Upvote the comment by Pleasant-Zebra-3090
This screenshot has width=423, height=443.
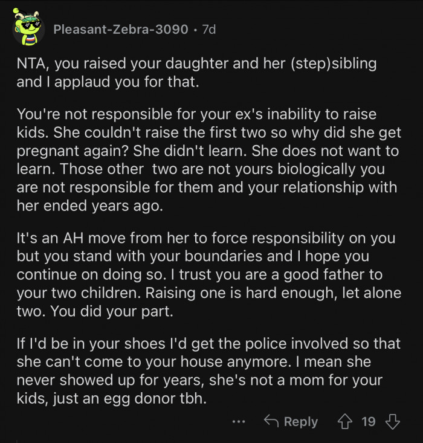pyautogui.click(x=344, y=421)
